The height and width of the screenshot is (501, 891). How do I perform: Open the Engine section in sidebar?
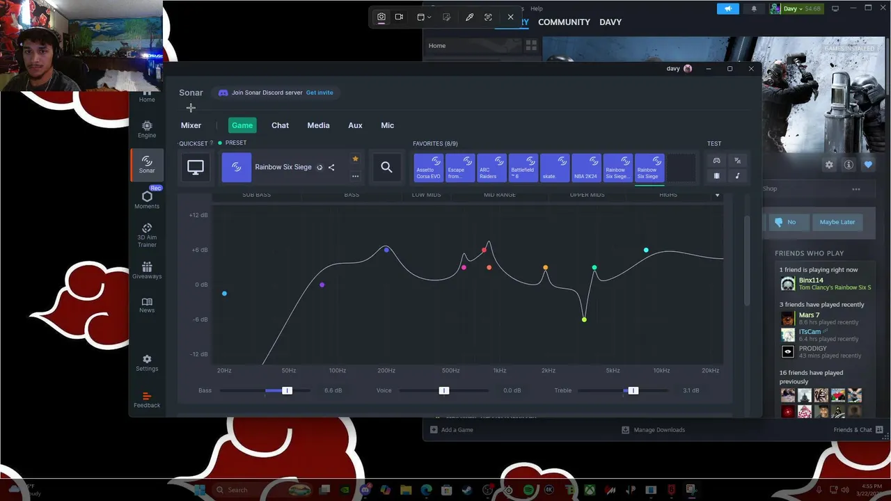[x=147, y=129]
